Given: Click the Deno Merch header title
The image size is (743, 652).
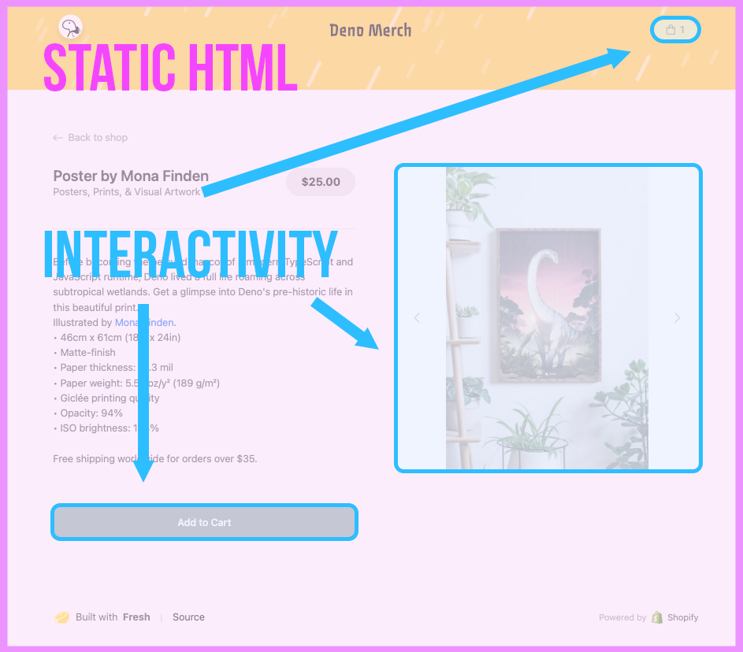Looking at the screenshot, I should click(370, 29).
